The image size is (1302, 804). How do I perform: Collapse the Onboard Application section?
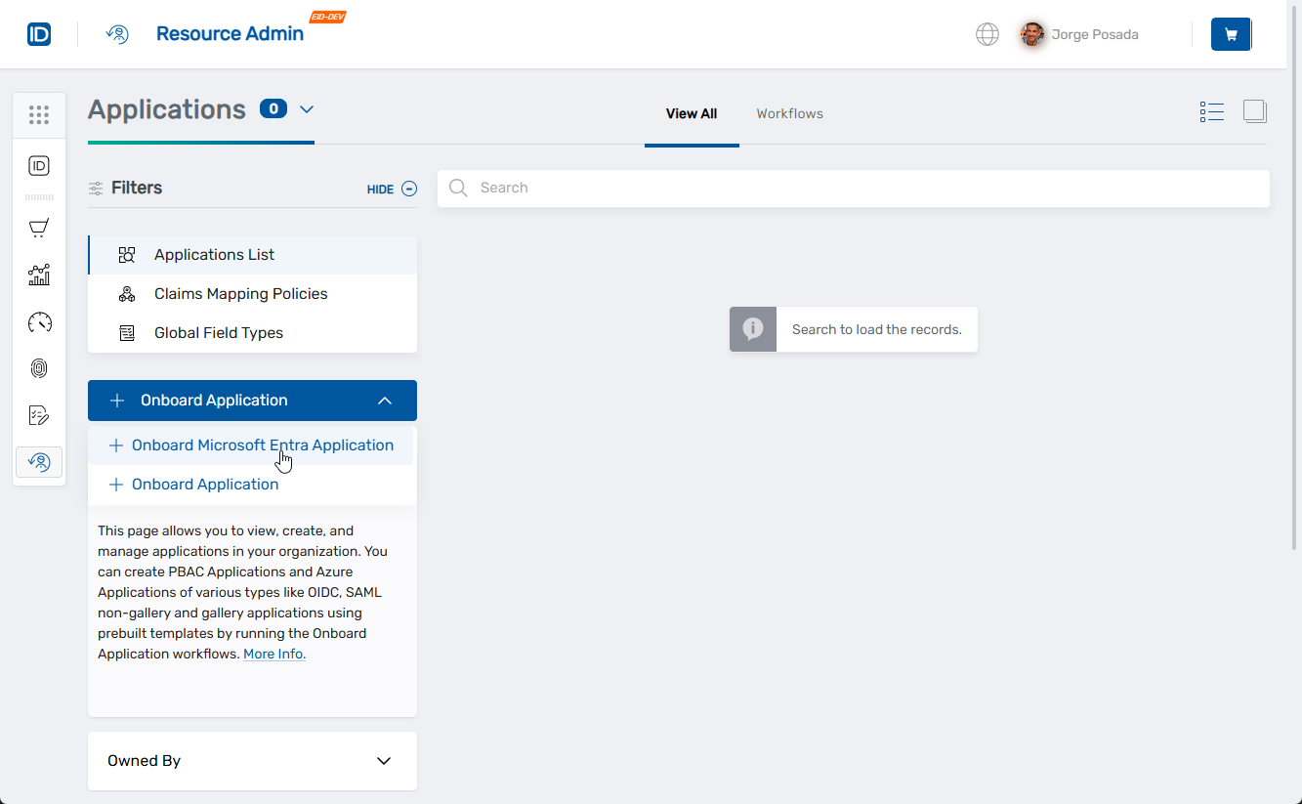[385, 400]
